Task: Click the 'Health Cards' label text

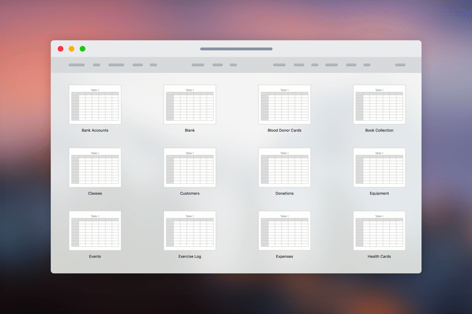Action: coord(379,256)
